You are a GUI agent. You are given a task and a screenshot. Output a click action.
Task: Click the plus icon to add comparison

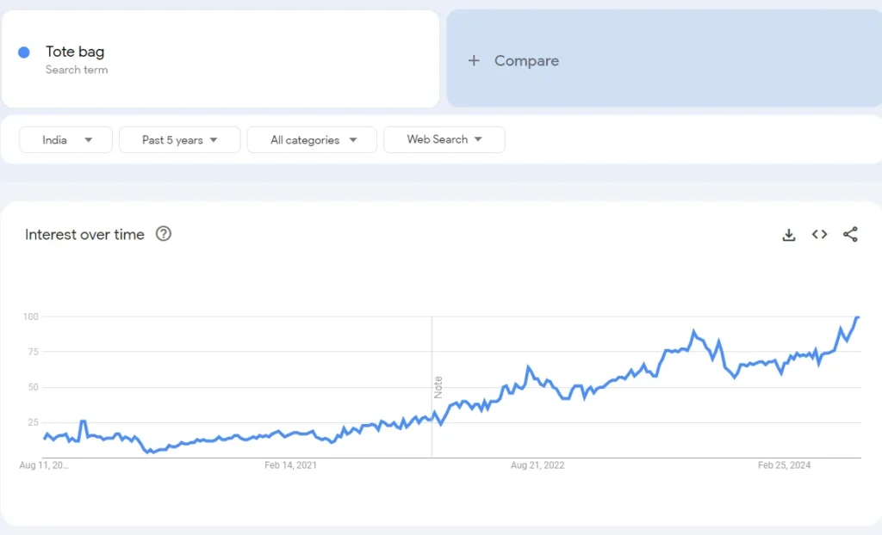[473, 60]
